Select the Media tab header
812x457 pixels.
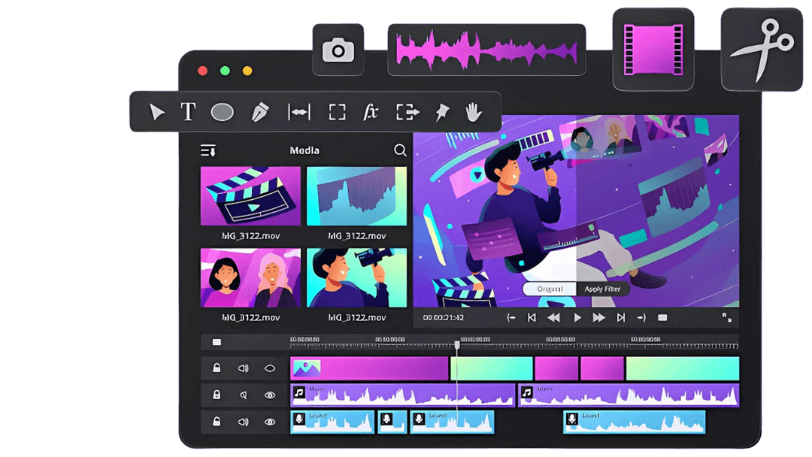[304, 150]
